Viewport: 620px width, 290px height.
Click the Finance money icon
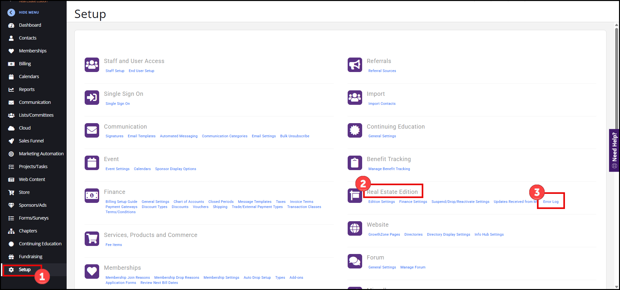point(92,195)
